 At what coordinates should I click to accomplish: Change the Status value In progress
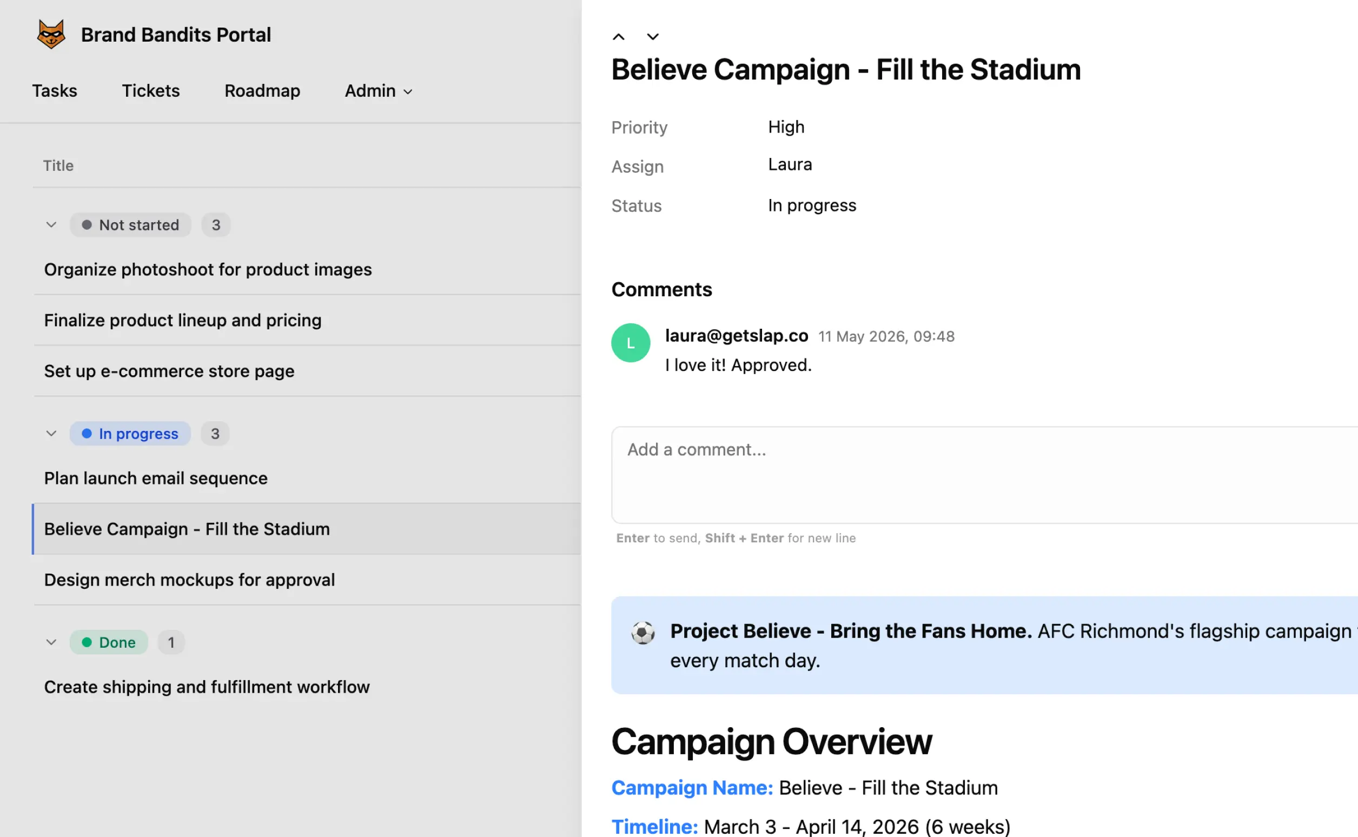point(812,205)
